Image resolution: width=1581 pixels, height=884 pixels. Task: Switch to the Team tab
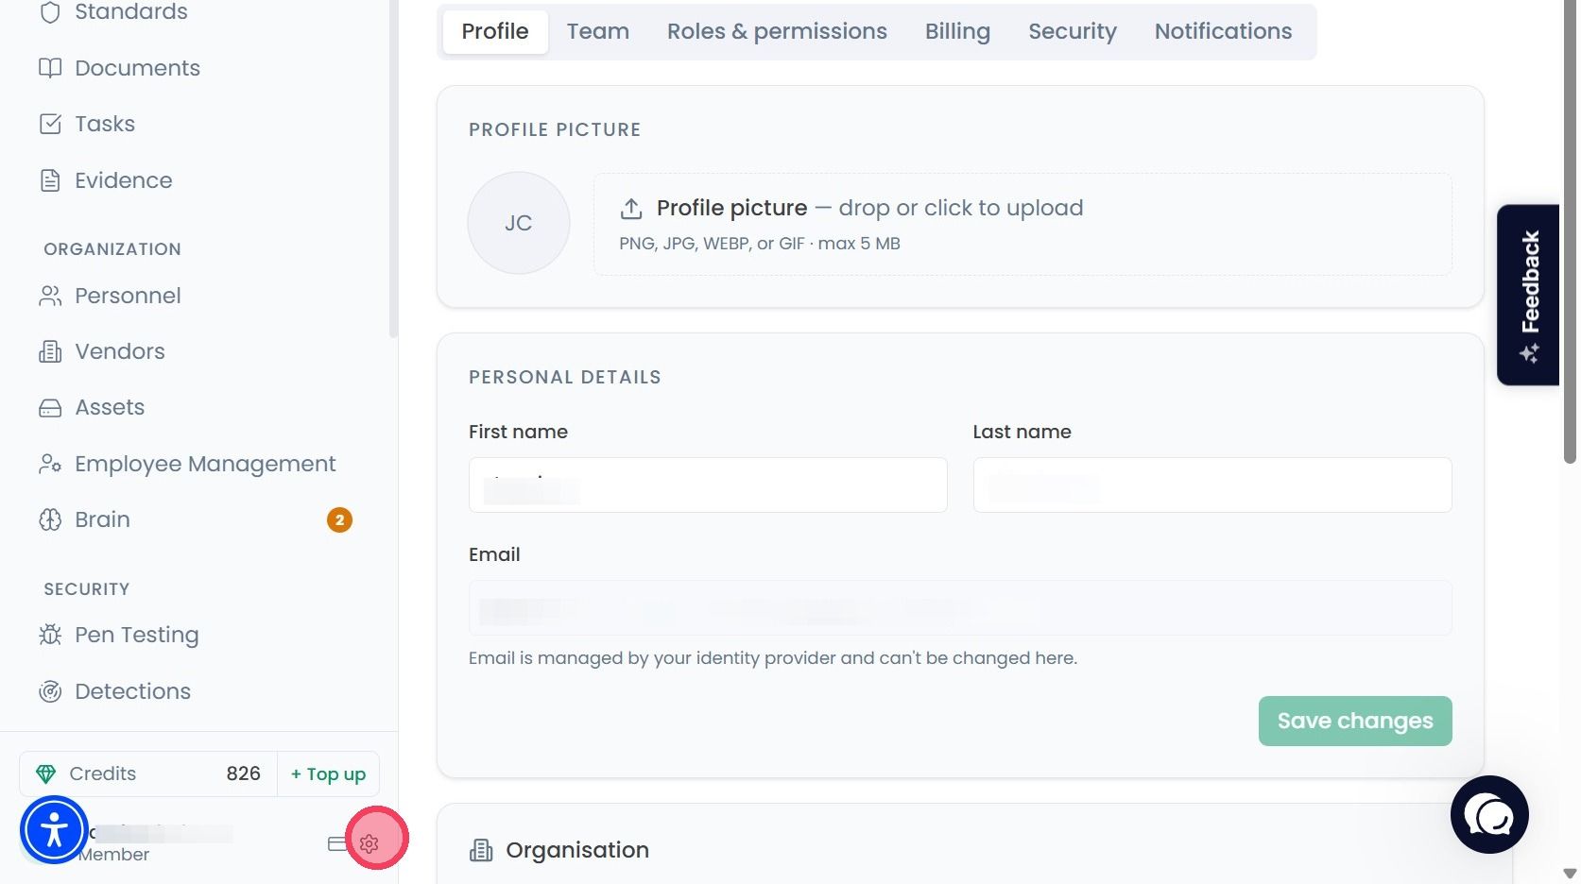[x=598, y=31]
